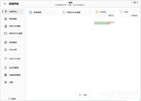Click the app logo icon beside 快速开始 title
Screen dimensions: 141x101
[x=5, y=4]
